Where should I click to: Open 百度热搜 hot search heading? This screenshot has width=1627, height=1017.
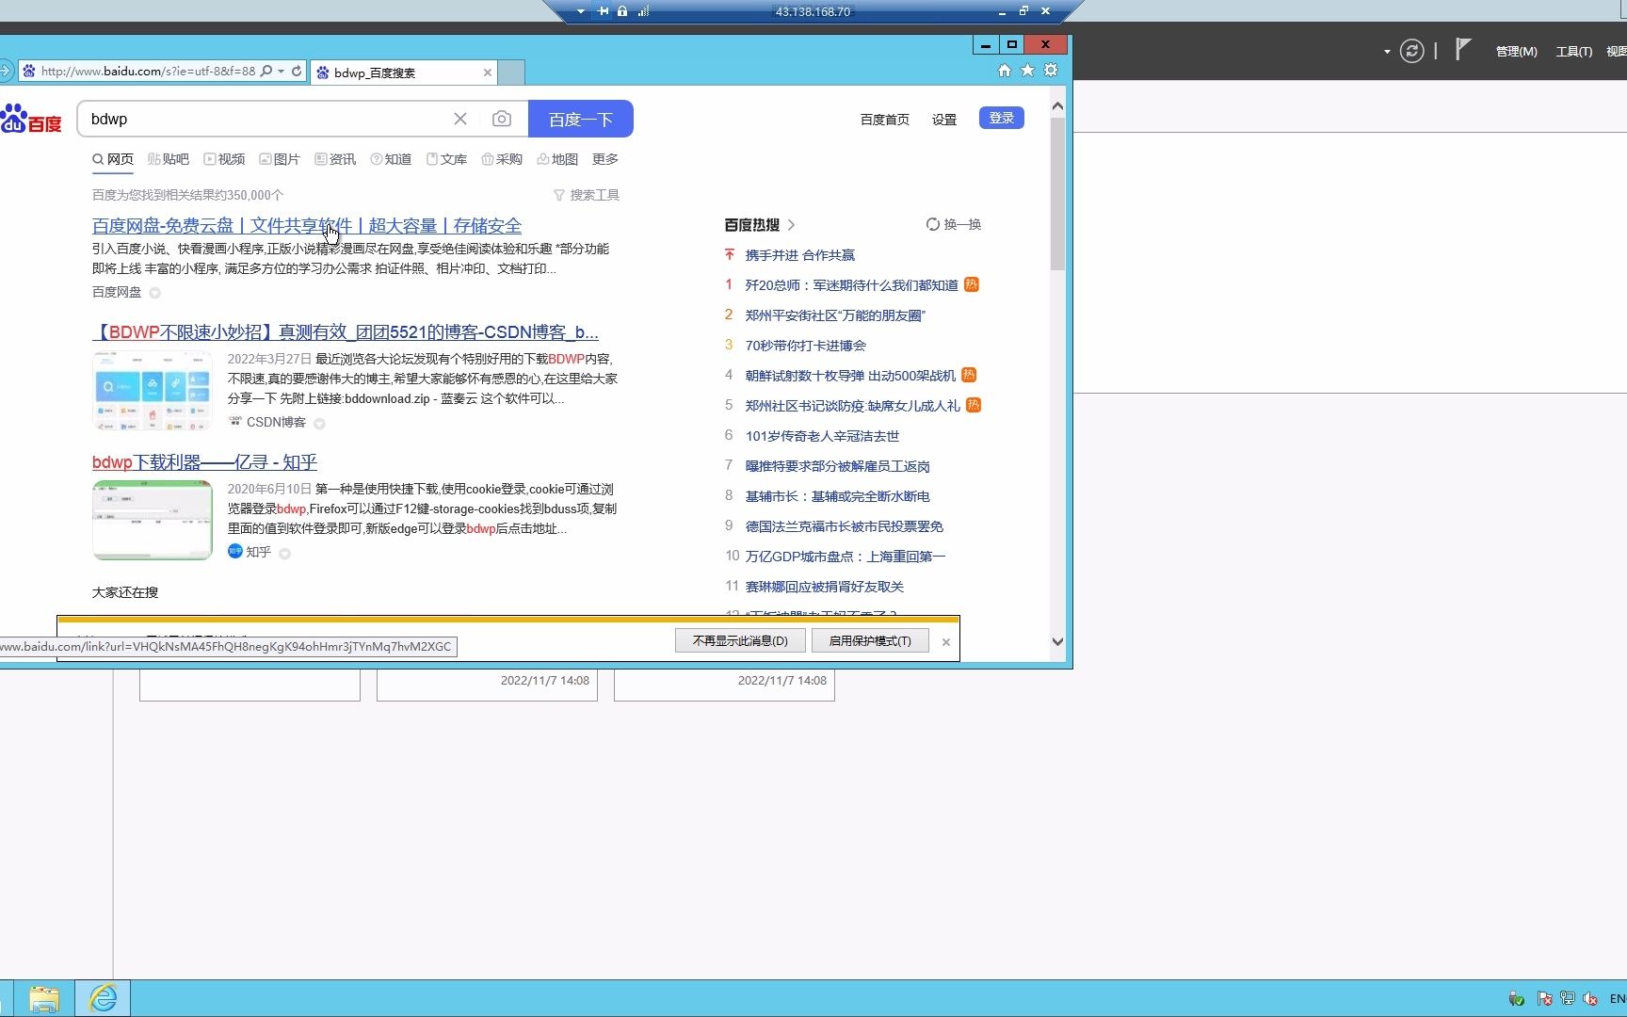760,225
